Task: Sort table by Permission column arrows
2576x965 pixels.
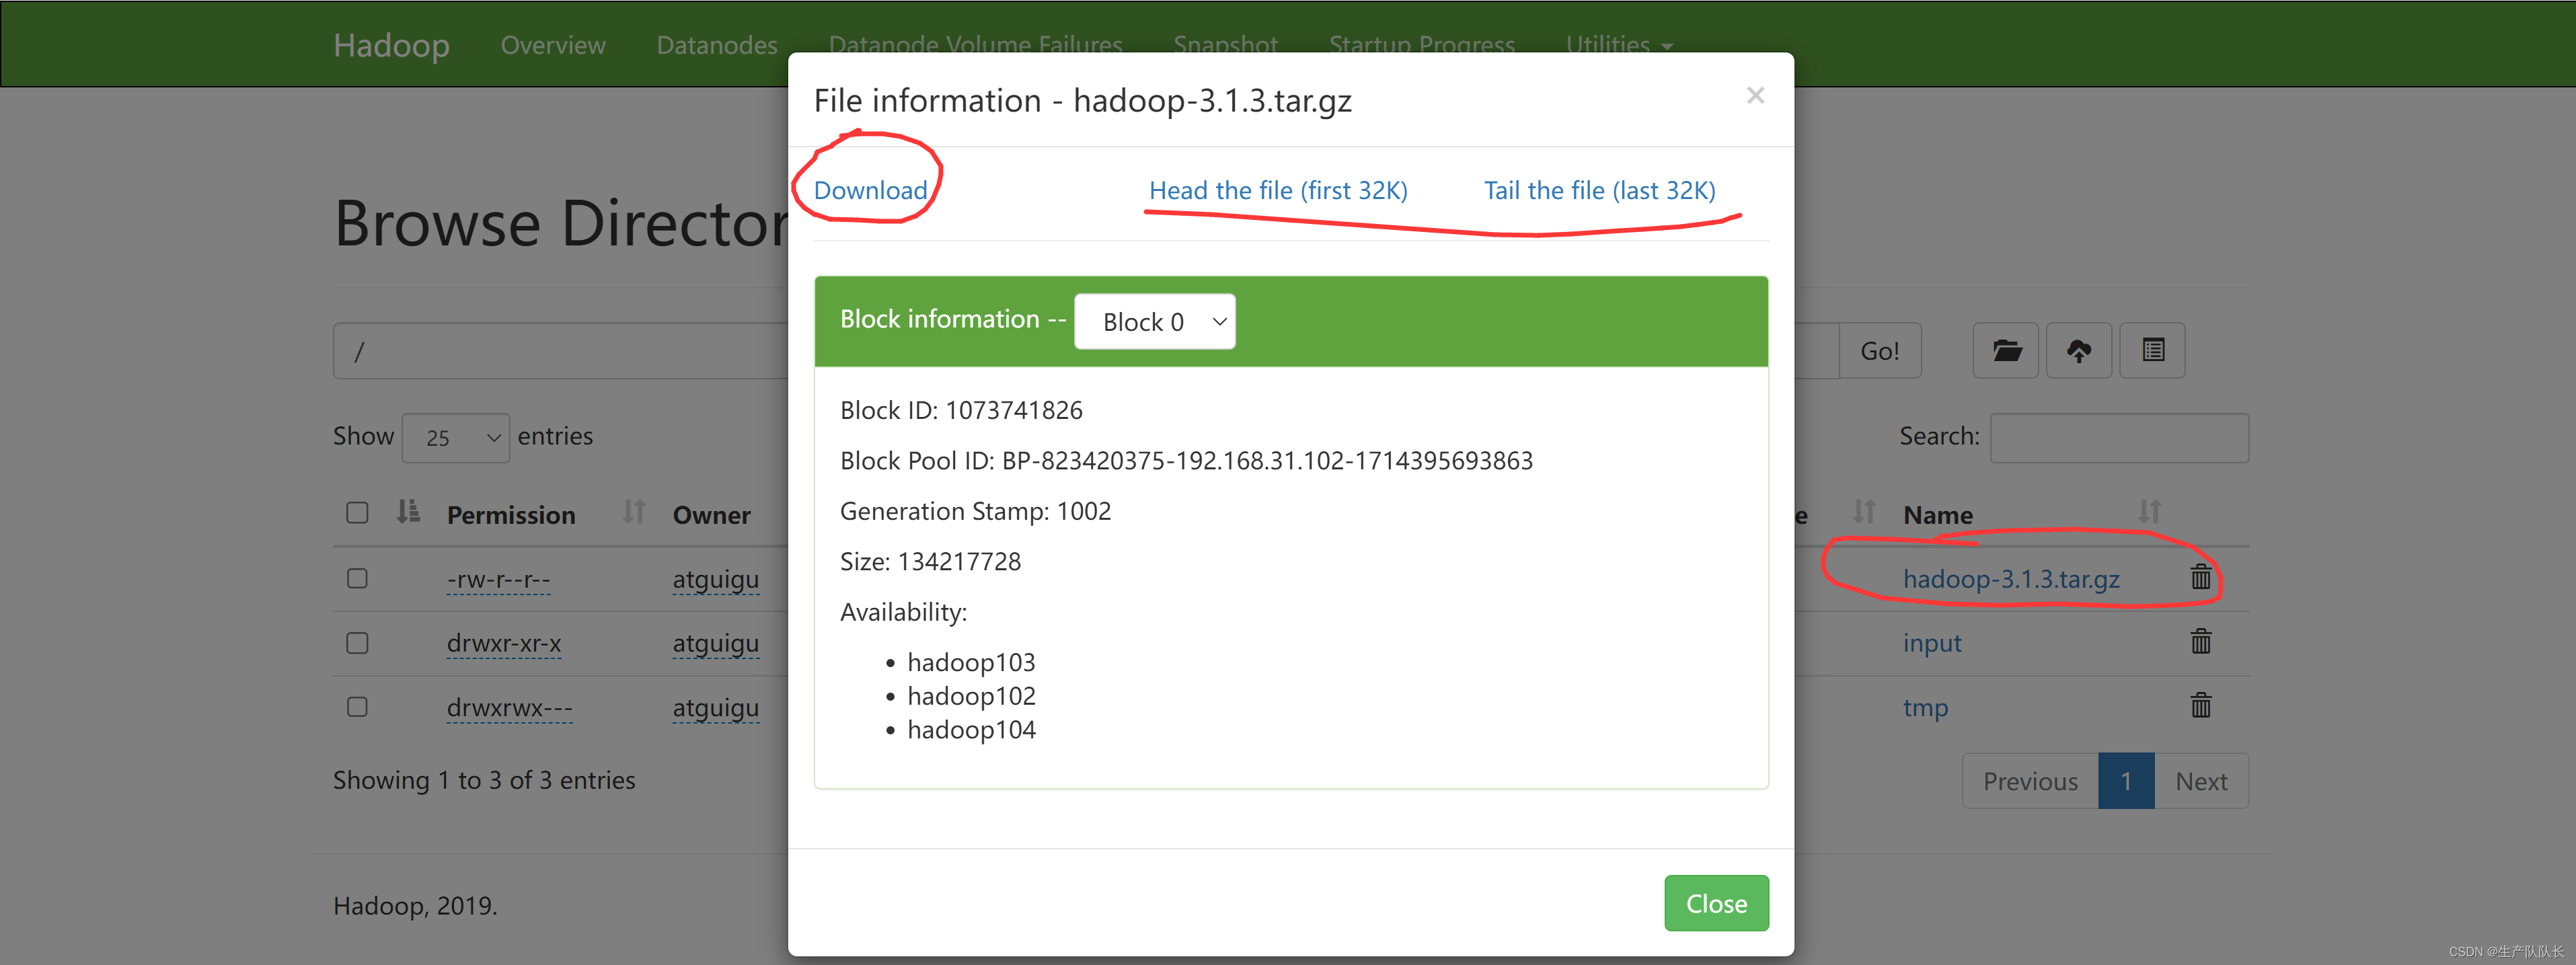Action: click(633, 513)
